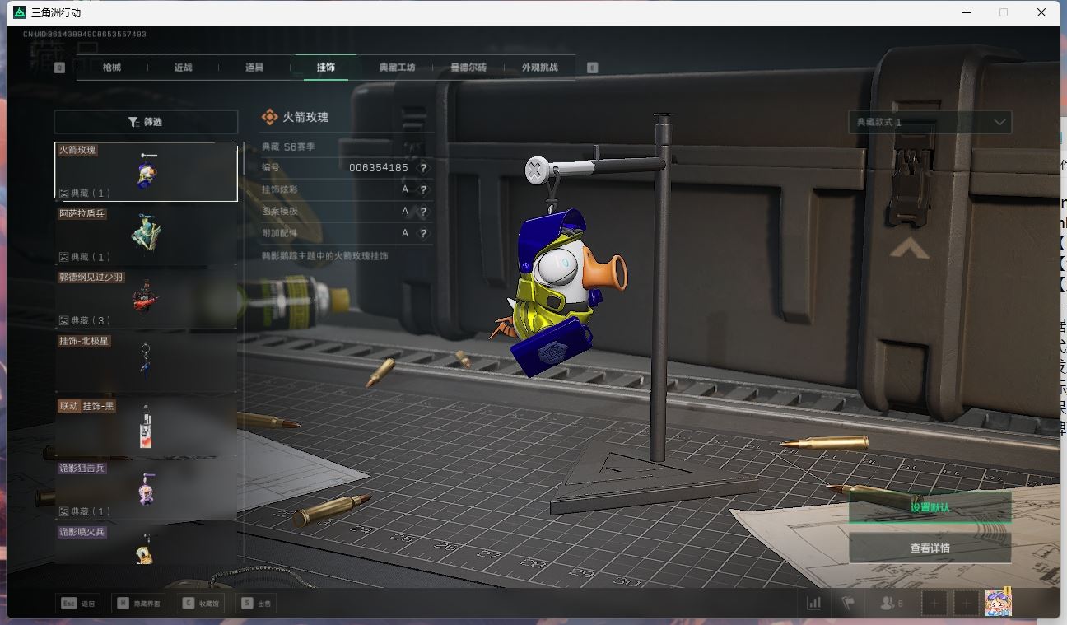Open the statistics bar chart icon
1067x625 pixels.
coord(813,604)
